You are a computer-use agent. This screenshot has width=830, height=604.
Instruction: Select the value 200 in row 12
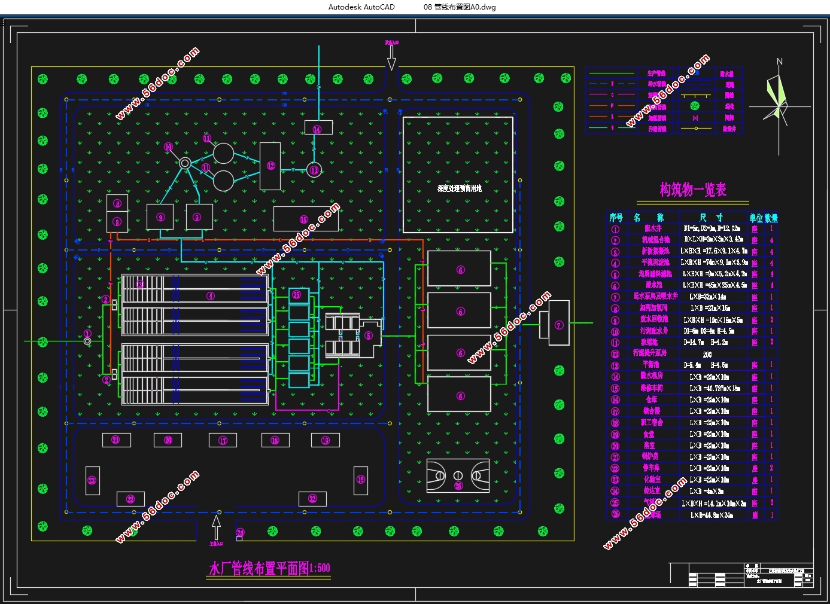[707, 354]
